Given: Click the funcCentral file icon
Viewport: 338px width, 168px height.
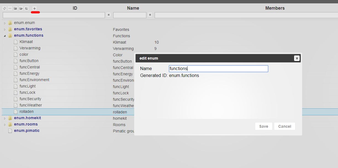Looking at the screenshot, I should click(16, 67).
